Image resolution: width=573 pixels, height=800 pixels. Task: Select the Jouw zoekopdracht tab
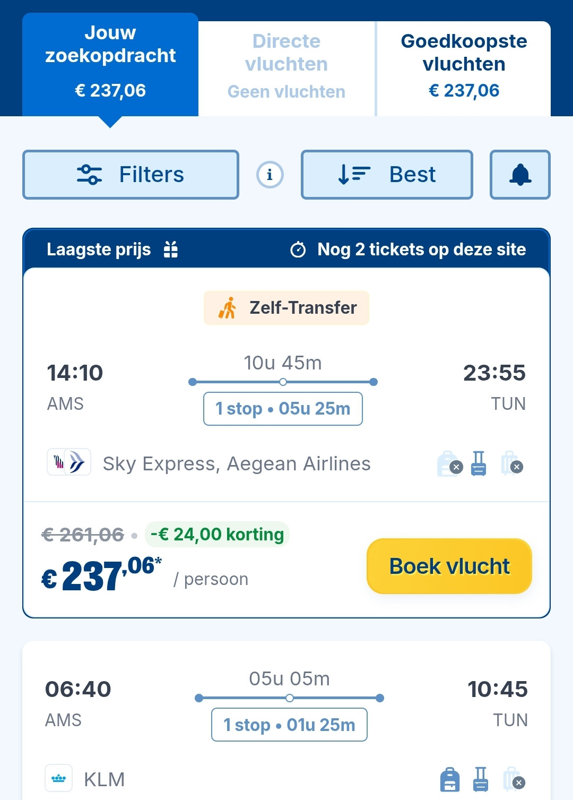(x=110, y=64)
